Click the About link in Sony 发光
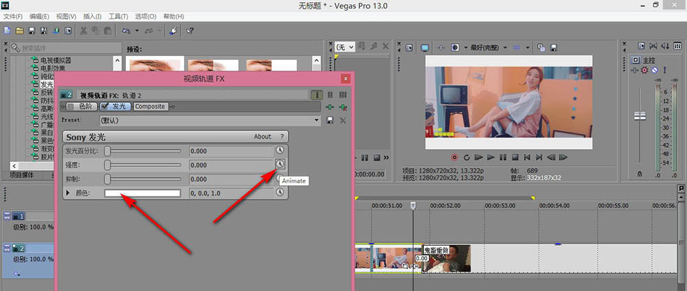Image resolution: width=687 pixels, height=291 pixels. (x=262, y=137)
